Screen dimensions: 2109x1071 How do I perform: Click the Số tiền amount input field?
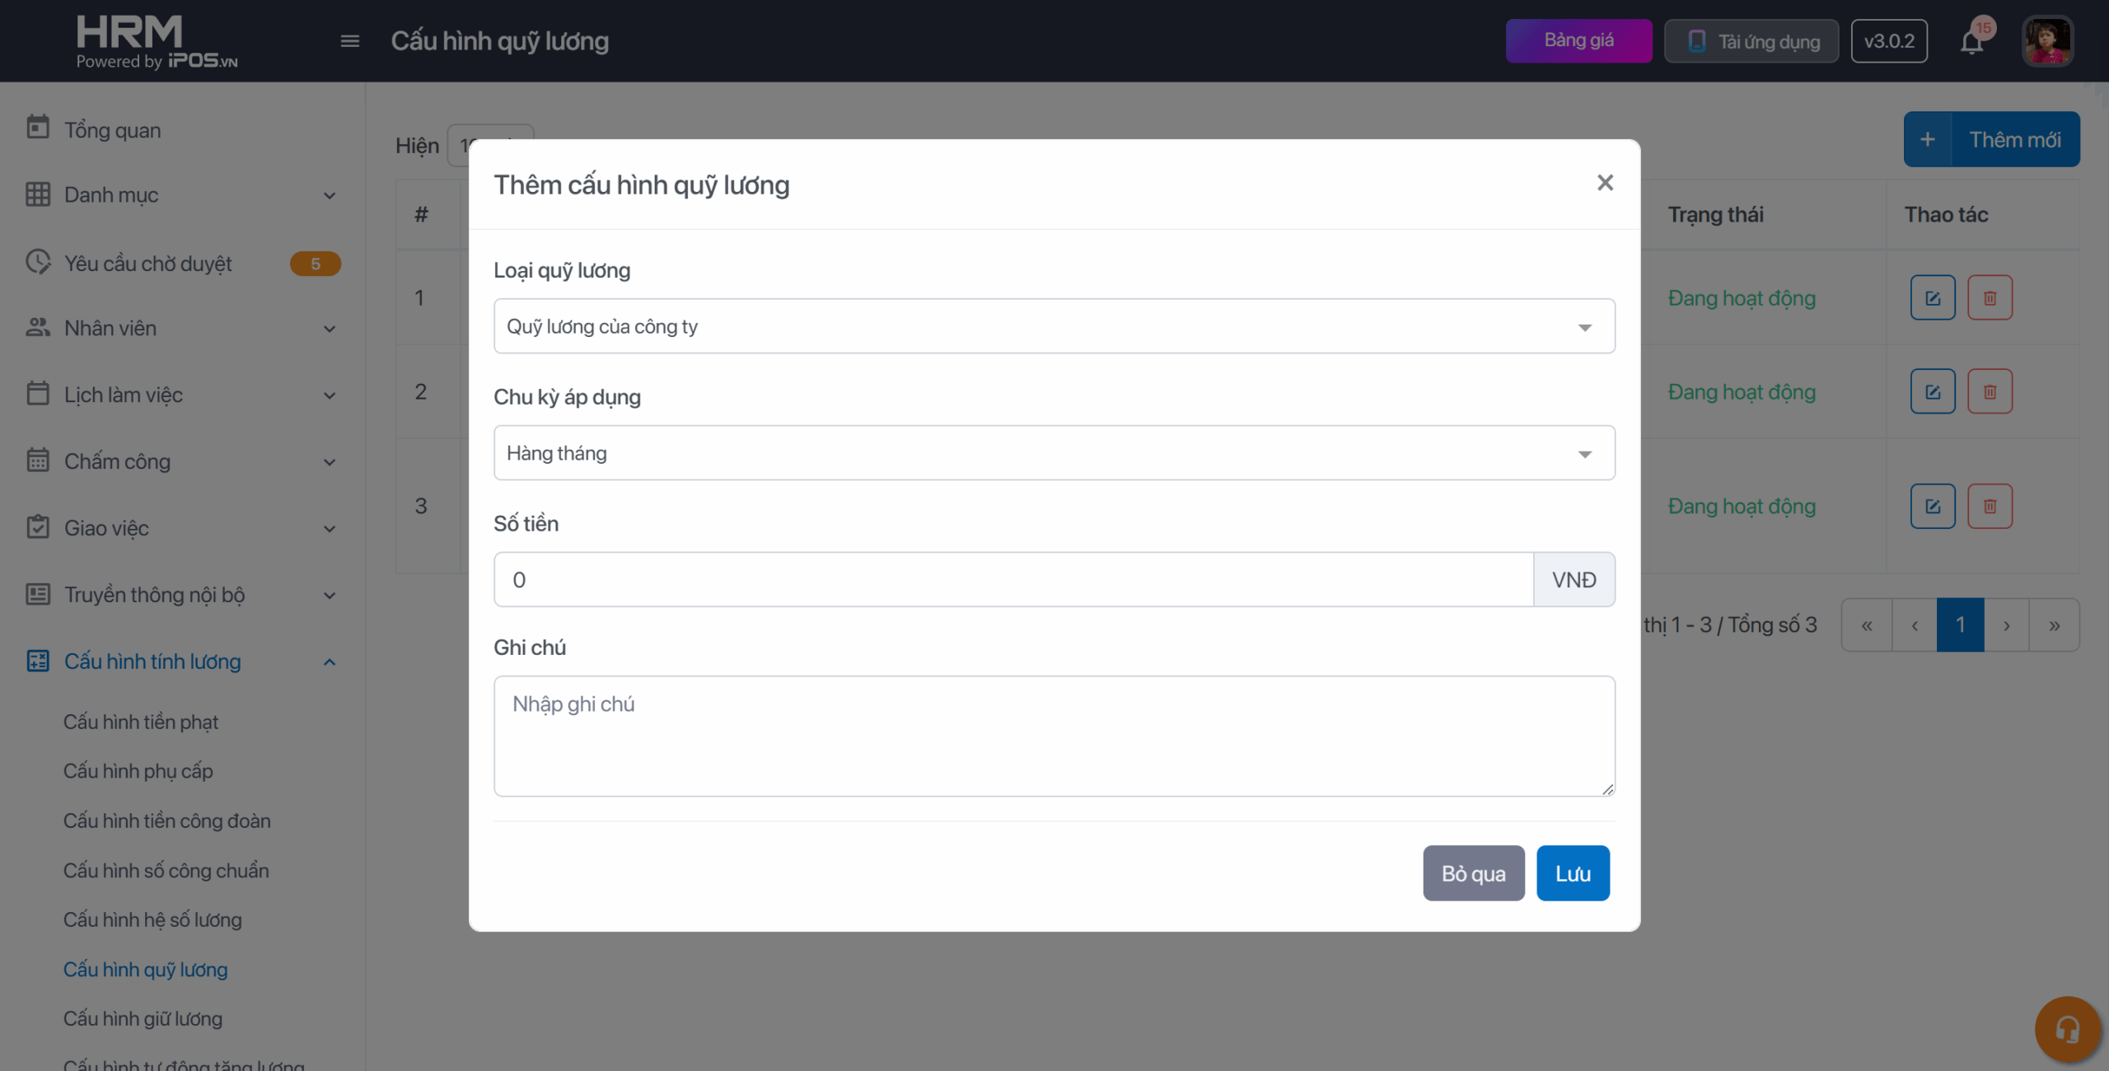1013,580
